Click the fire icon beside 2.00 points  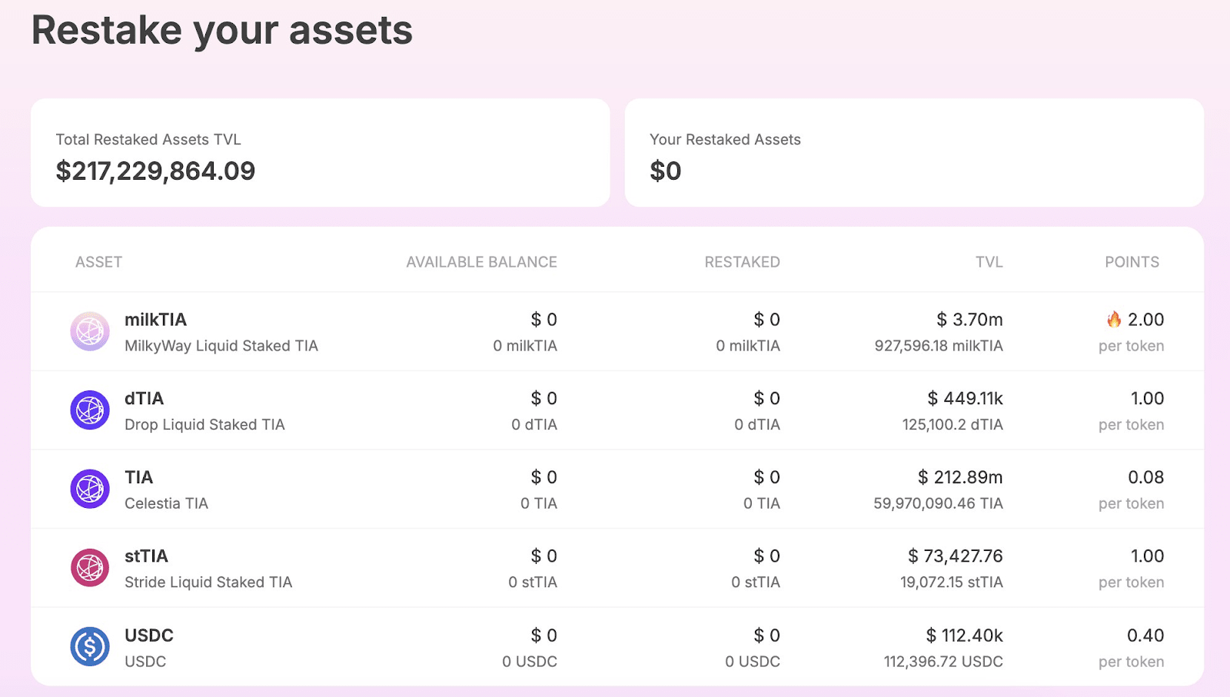[1114, 319]
